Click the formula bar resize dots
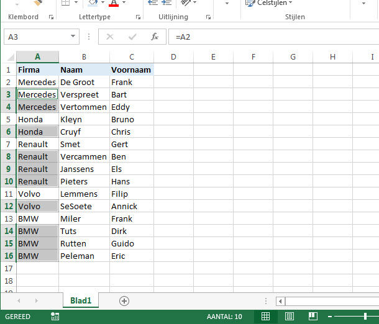Image resolution: width=379 pixels, height=324 pixels. click(x=89, y=37)
